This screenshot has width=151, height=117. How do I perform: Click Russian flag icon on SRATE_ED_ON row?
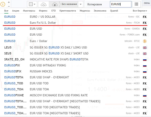[145, 60]
